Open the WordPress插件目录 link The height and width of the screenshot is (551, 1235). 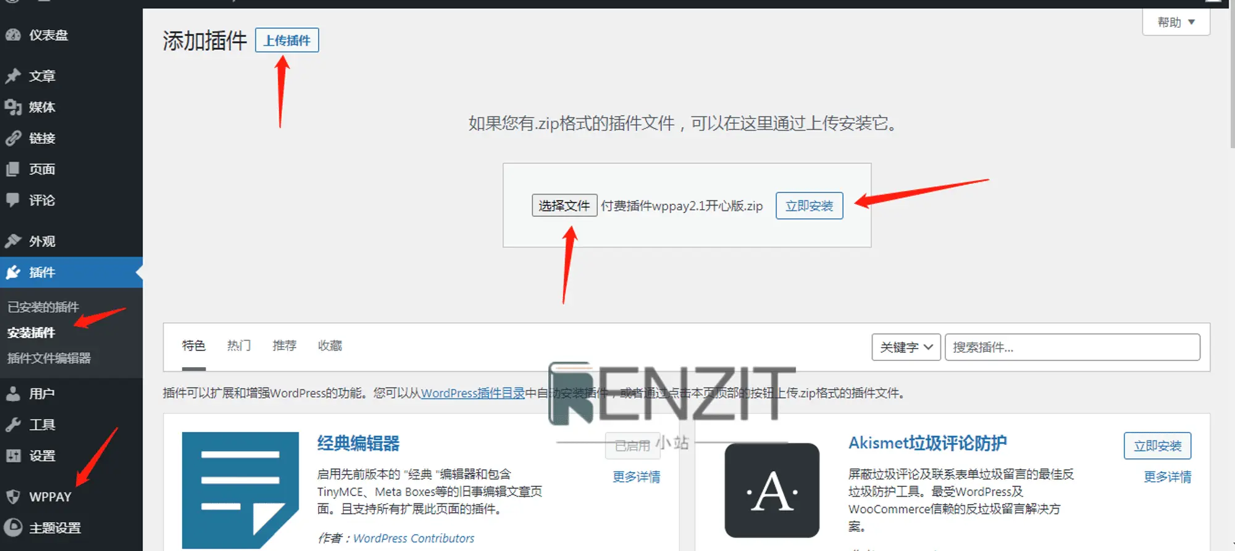click(472, 393)
